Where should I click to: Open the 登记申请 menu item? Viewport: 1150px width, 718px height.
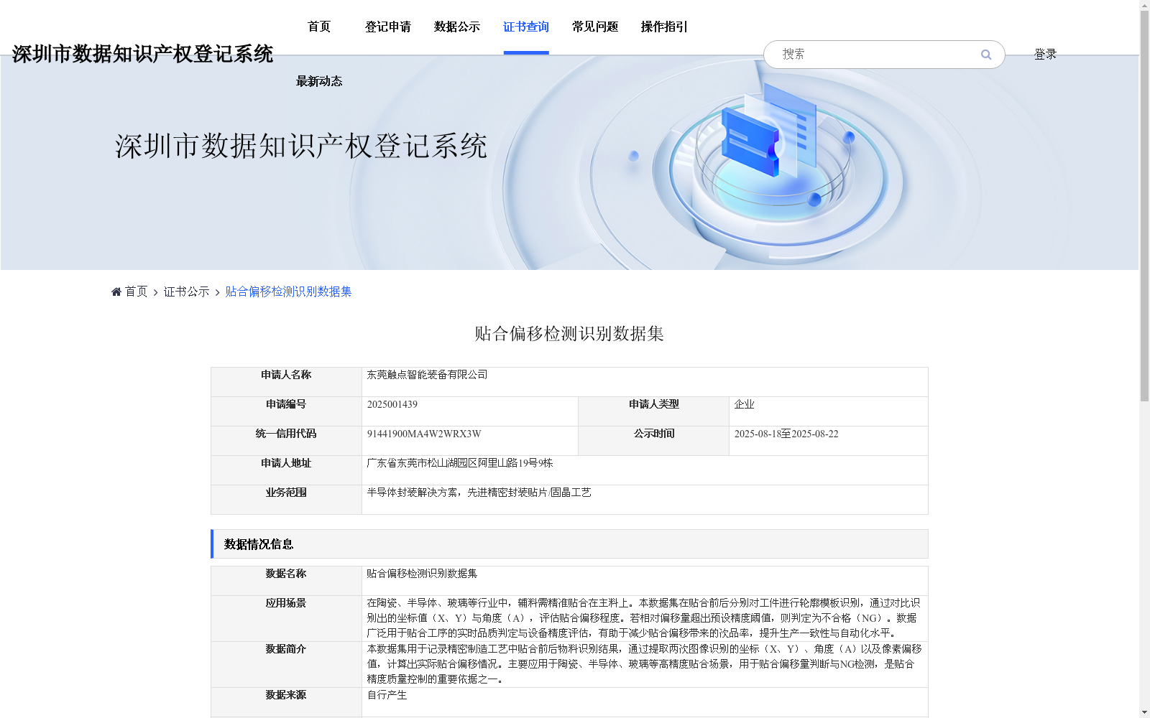pos(388,27)
